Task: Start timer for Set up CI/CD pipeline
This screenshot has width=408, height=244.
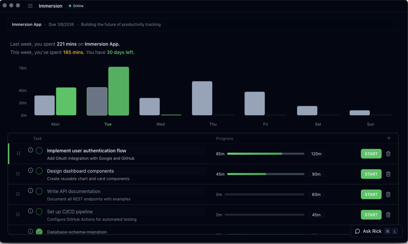Action: click(x=371, y=215)
